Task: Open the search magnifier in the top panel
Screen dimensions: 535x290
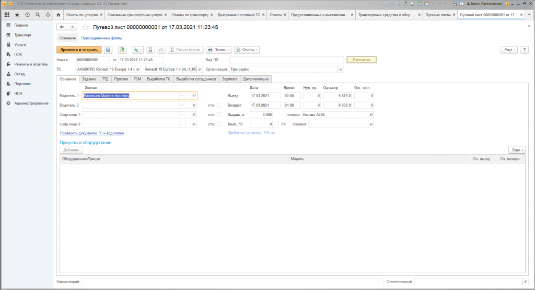Action: 38,15
